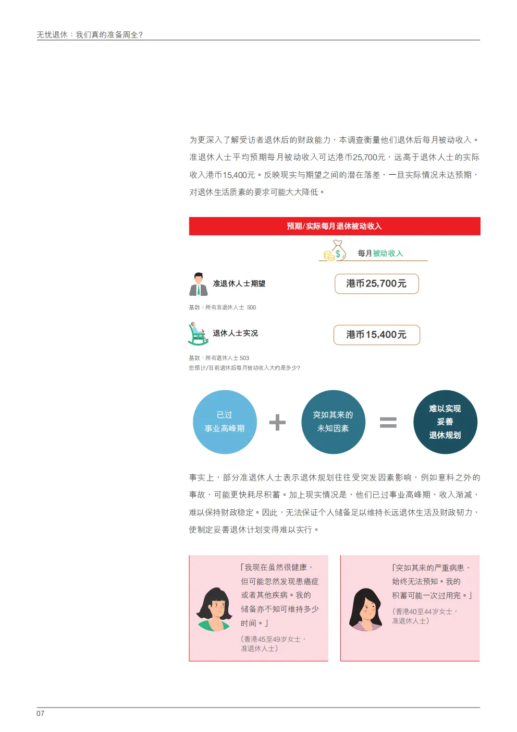This screenshot has height=732, width=517.
Task: Click the page number 07 in footer
Action: [41, 713]
